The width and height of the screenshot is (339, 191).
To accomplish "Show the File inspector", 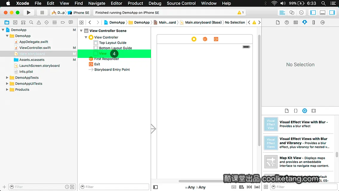I will [x=278, y=22].
